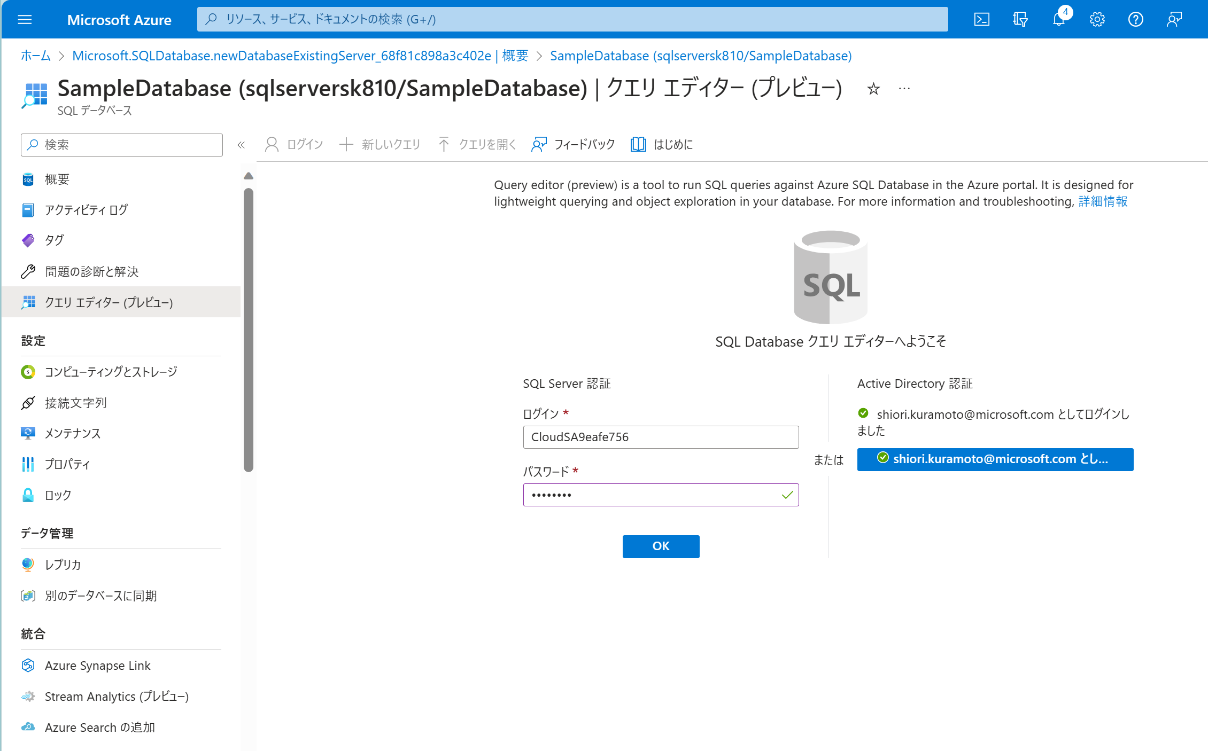Viewport: 1208px width, 751px height.
Task: Open the Azure portal hamburger menu
Action: click(x=25, y=19)
